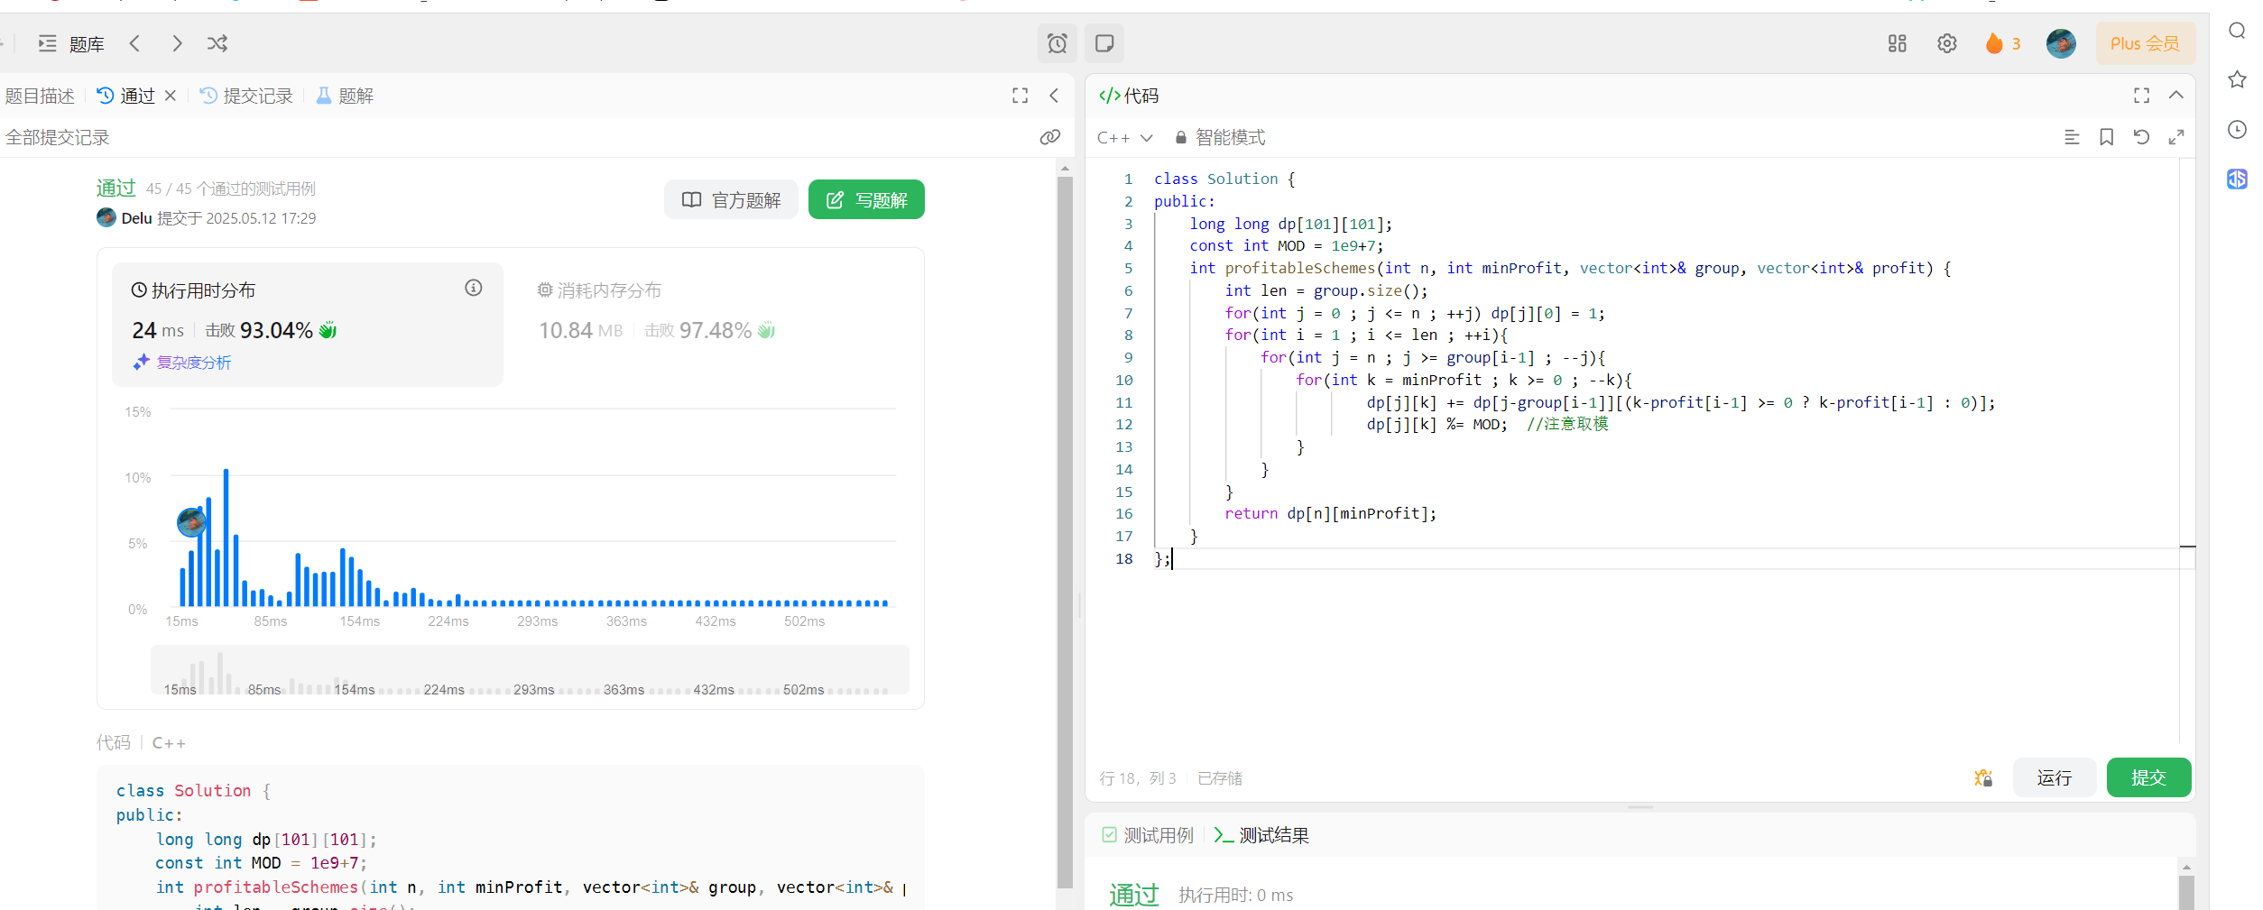
Task: Go back to 全部提交记录
Action: pyautogui.click(x=57, y=137)
